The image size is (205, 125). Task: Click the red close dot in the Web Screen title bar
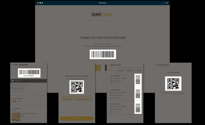pos(38,3)
